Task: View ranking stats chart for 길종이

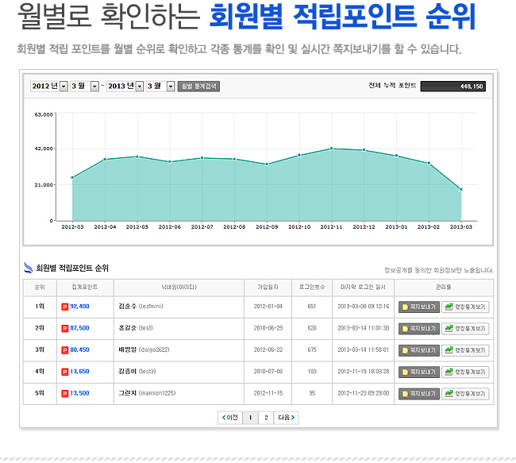Action: [x=465, y=372]
